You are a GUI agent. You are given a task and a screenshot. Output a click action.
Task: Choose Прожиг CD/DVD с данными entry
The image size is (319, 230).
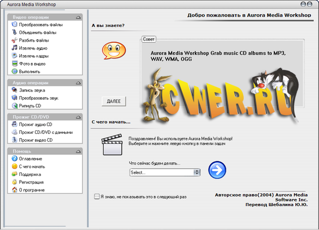coord(46,132)
